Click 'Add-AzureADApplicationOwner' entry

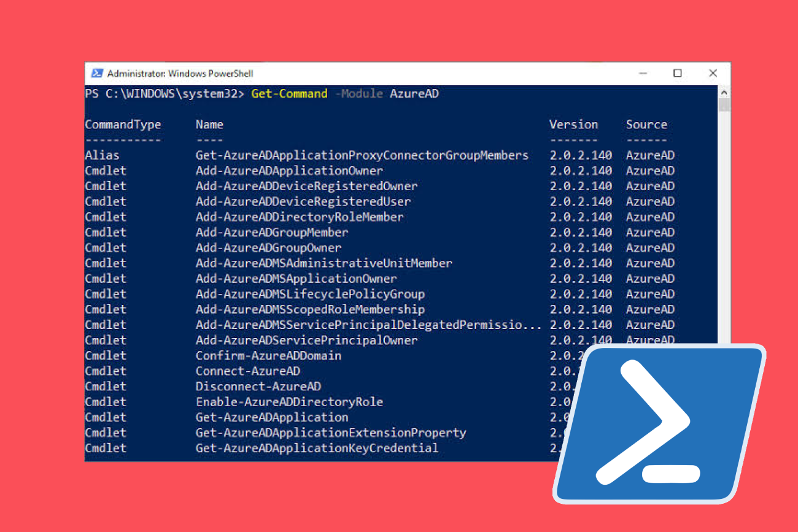pos(289,171)
